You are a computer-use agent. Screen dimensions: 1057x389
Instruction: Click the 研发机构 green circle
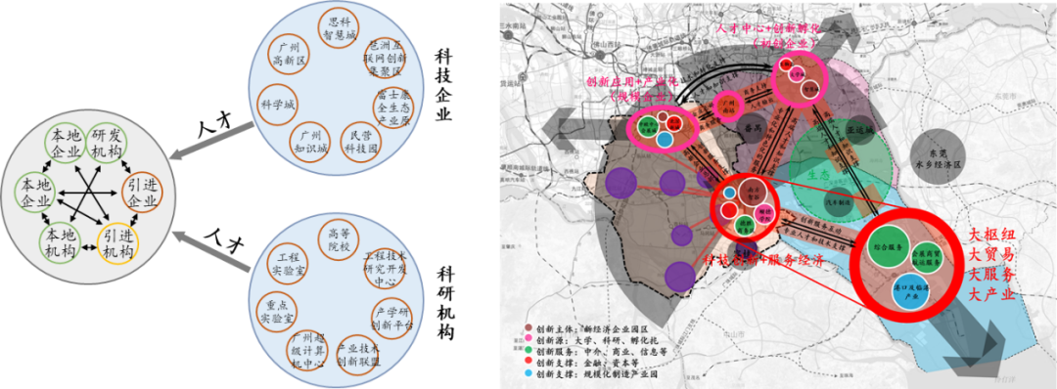click(106, 143)
